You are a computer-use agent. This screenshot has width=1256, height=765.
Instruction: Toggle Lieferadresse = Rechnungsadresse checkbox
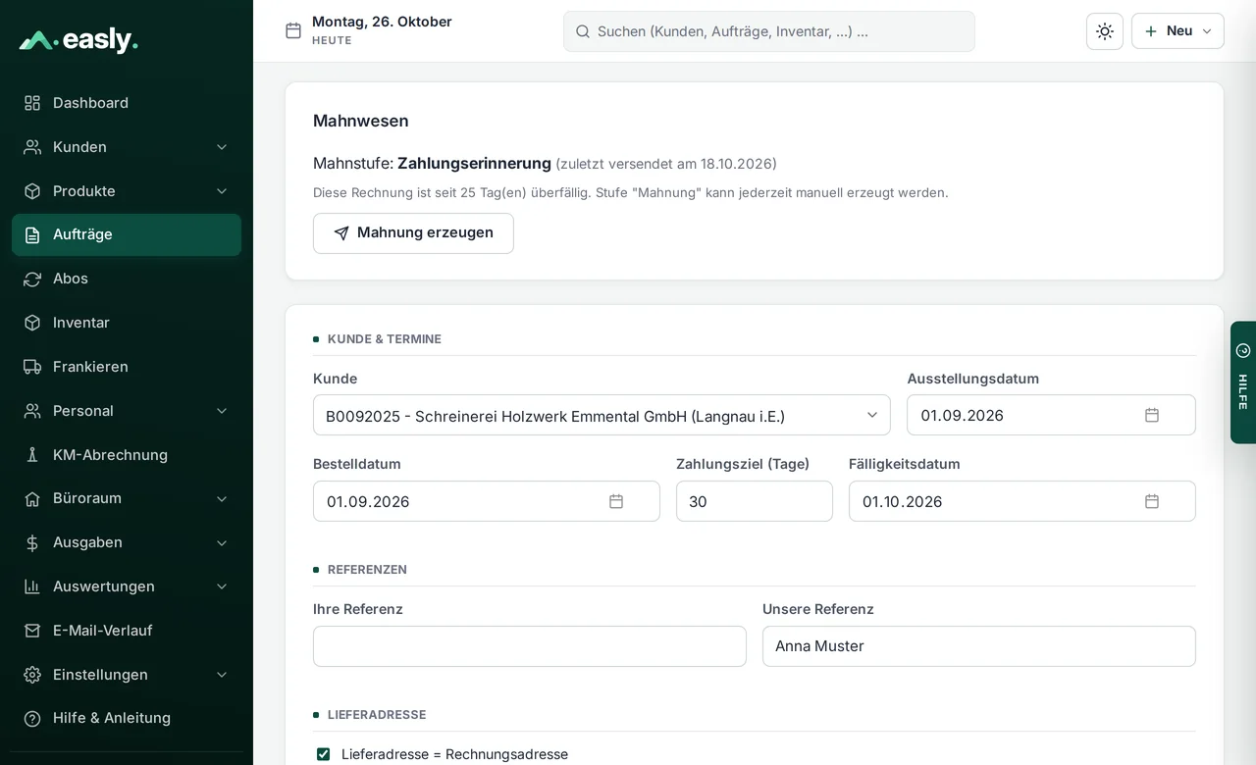click(323, 754)
